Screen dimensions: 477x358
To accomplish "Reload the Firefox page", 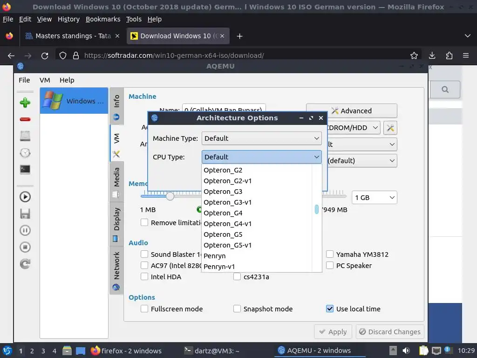I will (45, 56).
